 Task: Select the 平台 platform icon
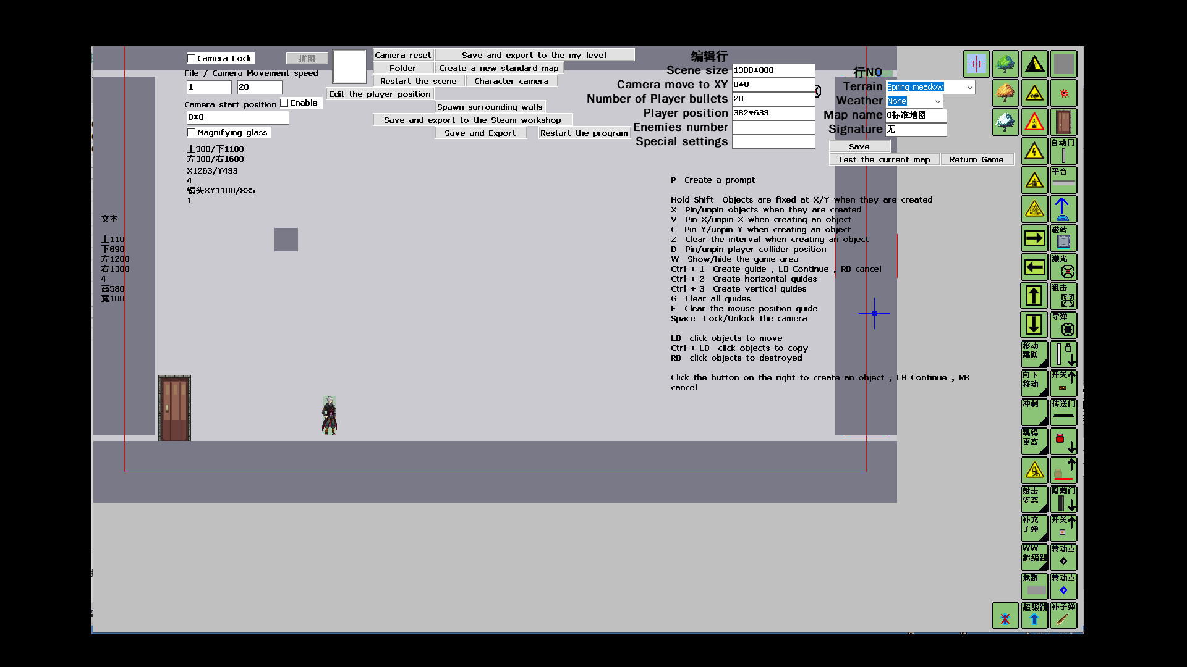[1064, 180]
